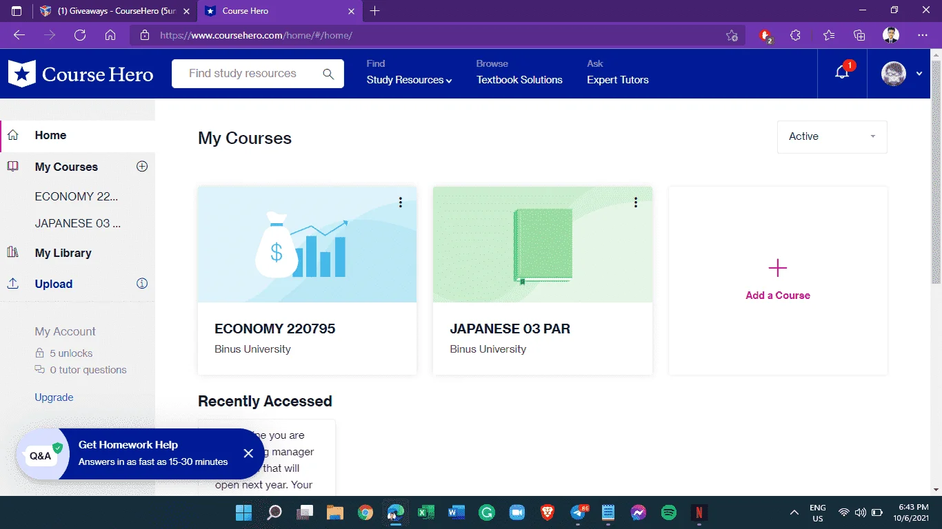Show upload info via the circled i icon
This screenshot has width=942, height=529.
tap(142, 283)
